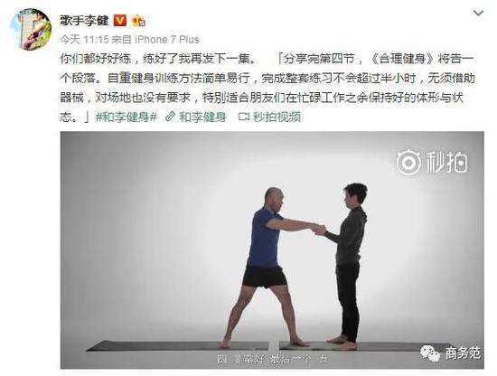Click the 商务范 watermark label

pos(463,352)
